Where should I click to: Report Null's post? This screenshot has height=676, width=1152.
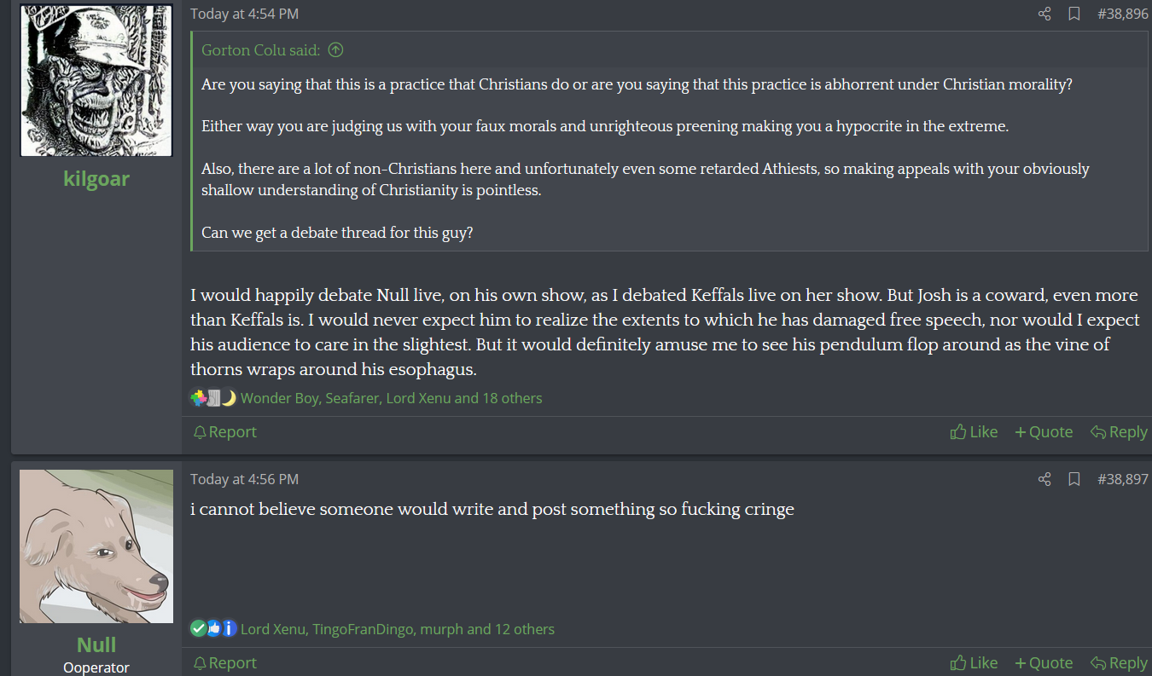point(225,663)
